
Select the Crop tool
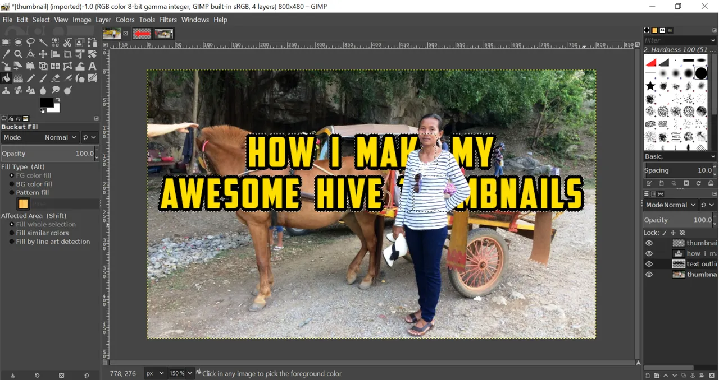(68, 54)
